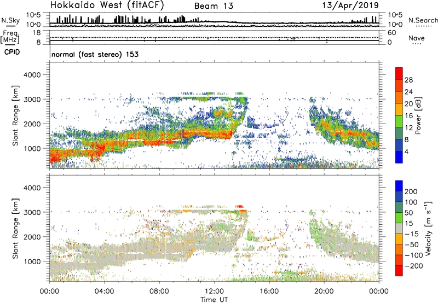The width and height of the screenshot is (438, 303).
Task: Click the 'Hokkaido West (fitACF)' title
Action: [107, 5]
